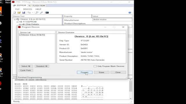Viewport: 186px width, 104px height.
Task: Click the Program button
Action: click(x=85, y=72)
